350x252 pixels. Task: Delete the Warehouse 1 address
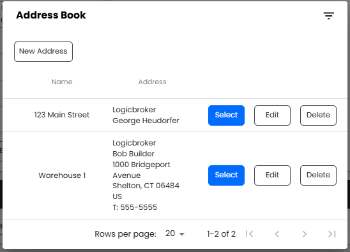click(x=318, y=175)
